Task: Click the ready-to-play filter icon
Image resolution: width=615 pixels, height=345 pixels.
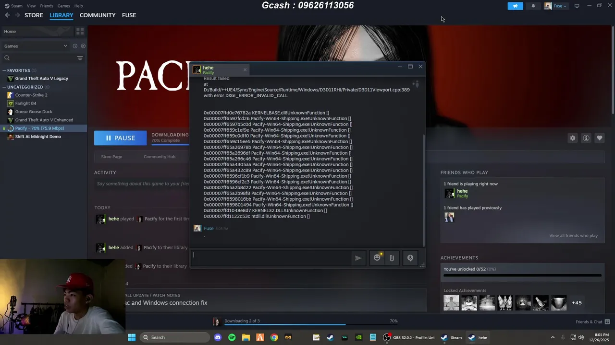Action: (83, 46)
